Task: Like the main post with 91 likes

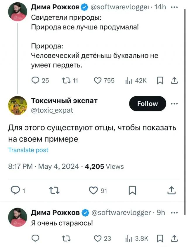Action: [x=94, y=191]
